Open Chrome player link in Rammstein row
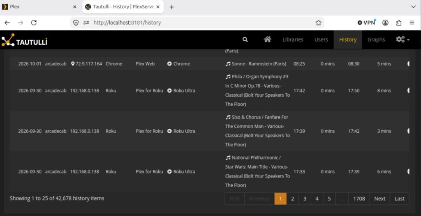 (x=181, y=64)
